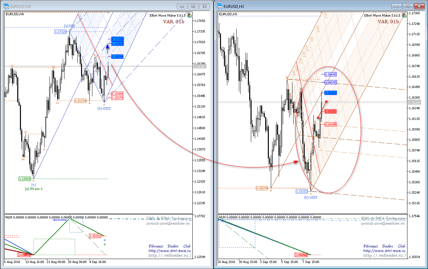Click expert advisor icon in H3 chart
428x269 pixels.
click(x=404, y=15)
